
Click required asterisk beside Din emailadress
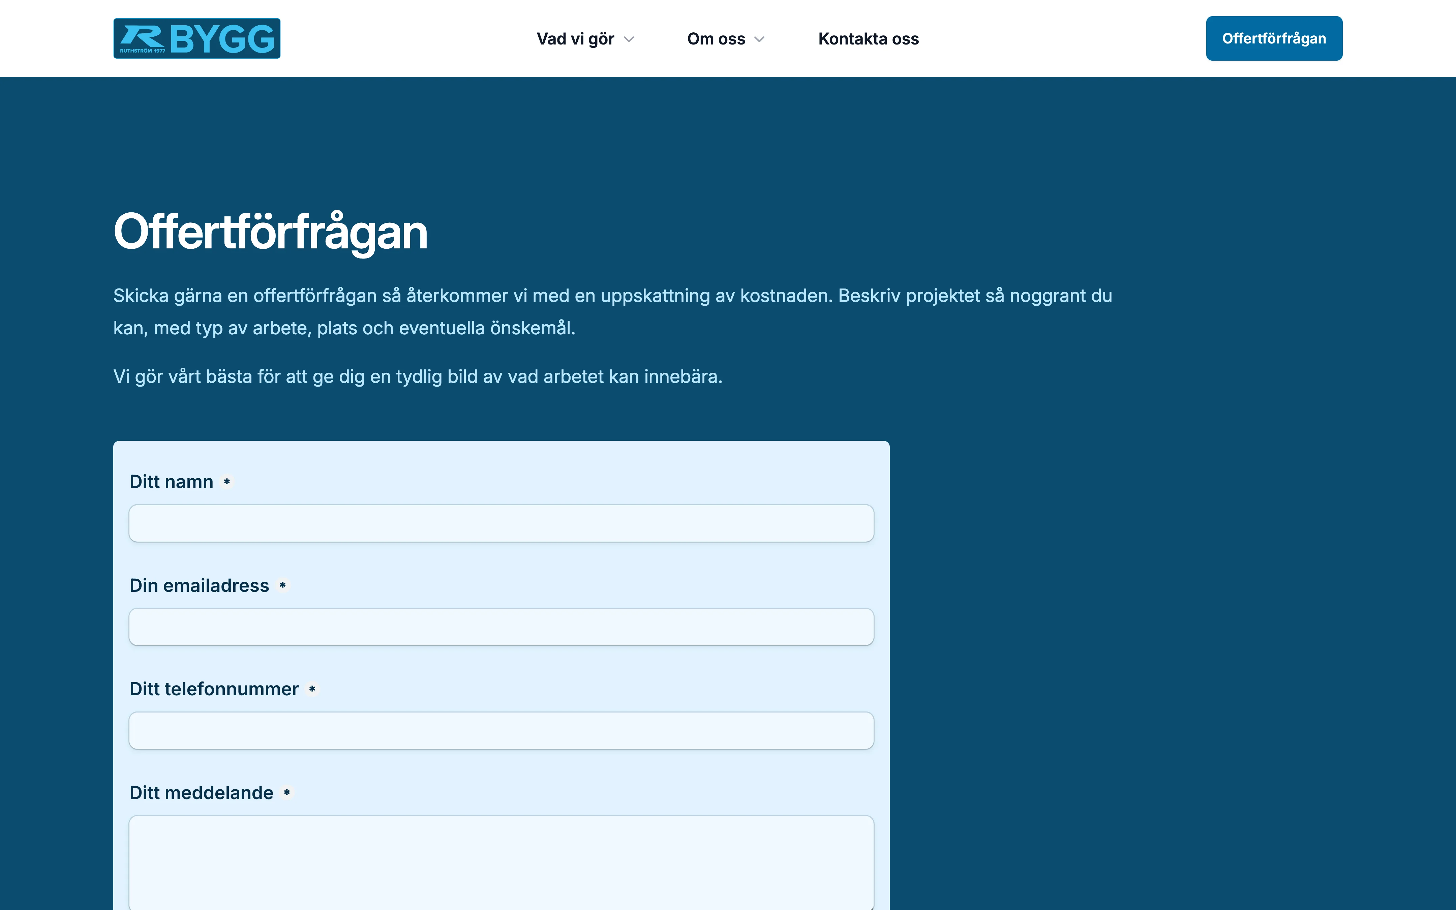(x=283, y=585)
